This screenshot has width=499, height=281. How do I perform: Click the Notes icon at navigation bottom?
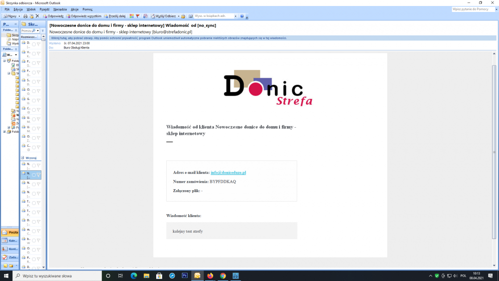(5, 266)
